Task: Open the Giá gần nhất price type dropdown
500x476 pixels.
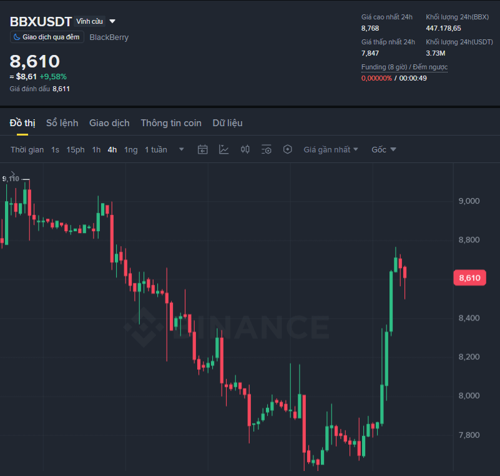Action: click(331, 150)
